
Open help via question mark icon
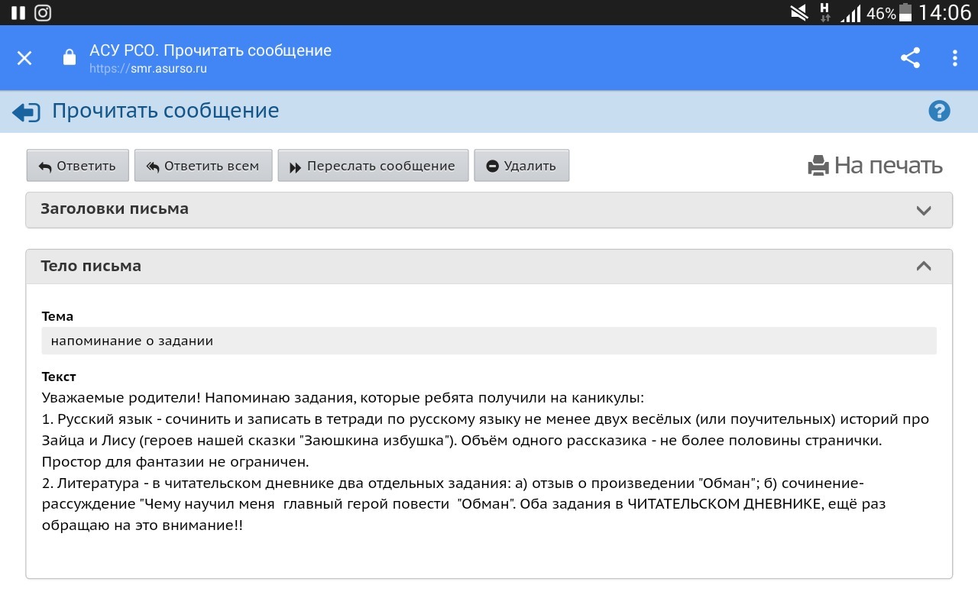point(939,111)
